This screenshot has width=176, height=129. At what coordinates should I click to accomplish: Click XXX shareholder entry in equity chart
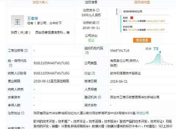point(144,19)
